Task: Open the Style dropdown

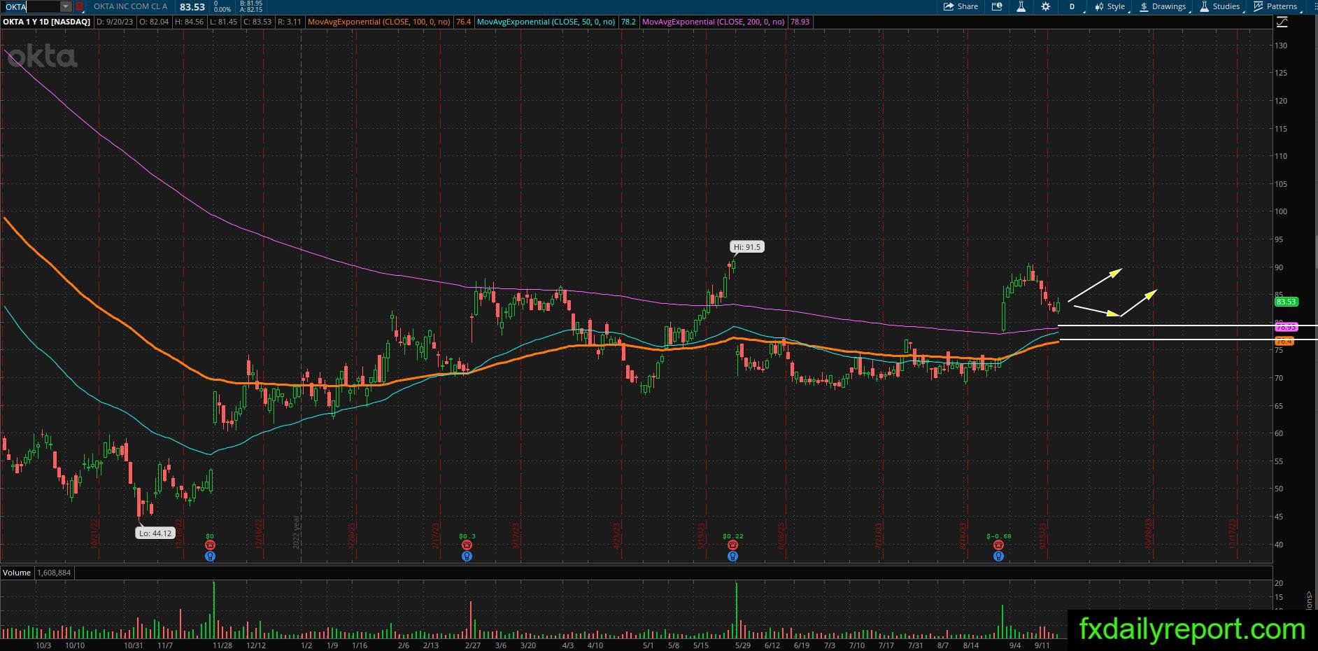Action: (x=1110, y=6)
